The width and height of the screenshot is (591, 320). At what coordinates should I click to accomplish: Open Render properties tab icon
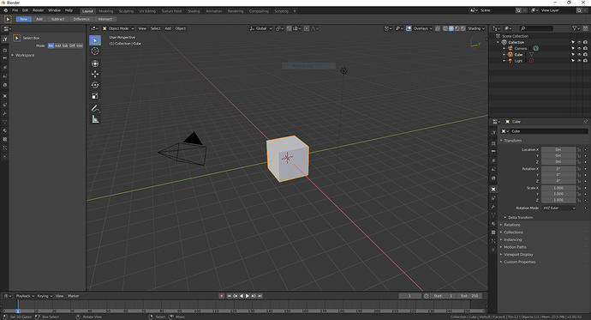pos(493,143)
